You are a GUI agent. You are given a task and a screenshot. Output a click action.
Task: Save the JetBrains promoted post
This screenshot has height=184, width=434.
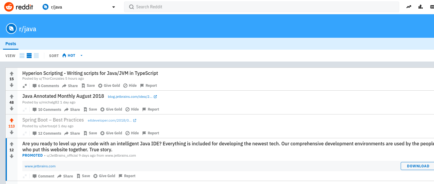pyautogui.click(x=83, y=176)
